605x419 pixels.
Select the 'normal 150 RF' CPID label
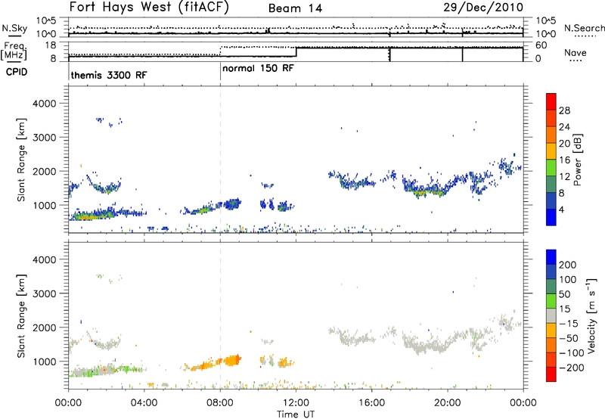(x=258, y=68)
